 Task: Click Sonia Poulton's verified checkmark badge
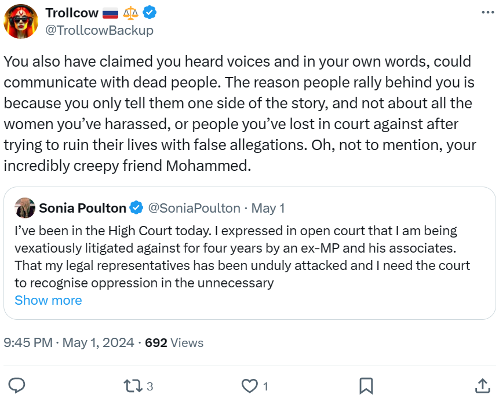pyautogui.click(x=137, y=208)
